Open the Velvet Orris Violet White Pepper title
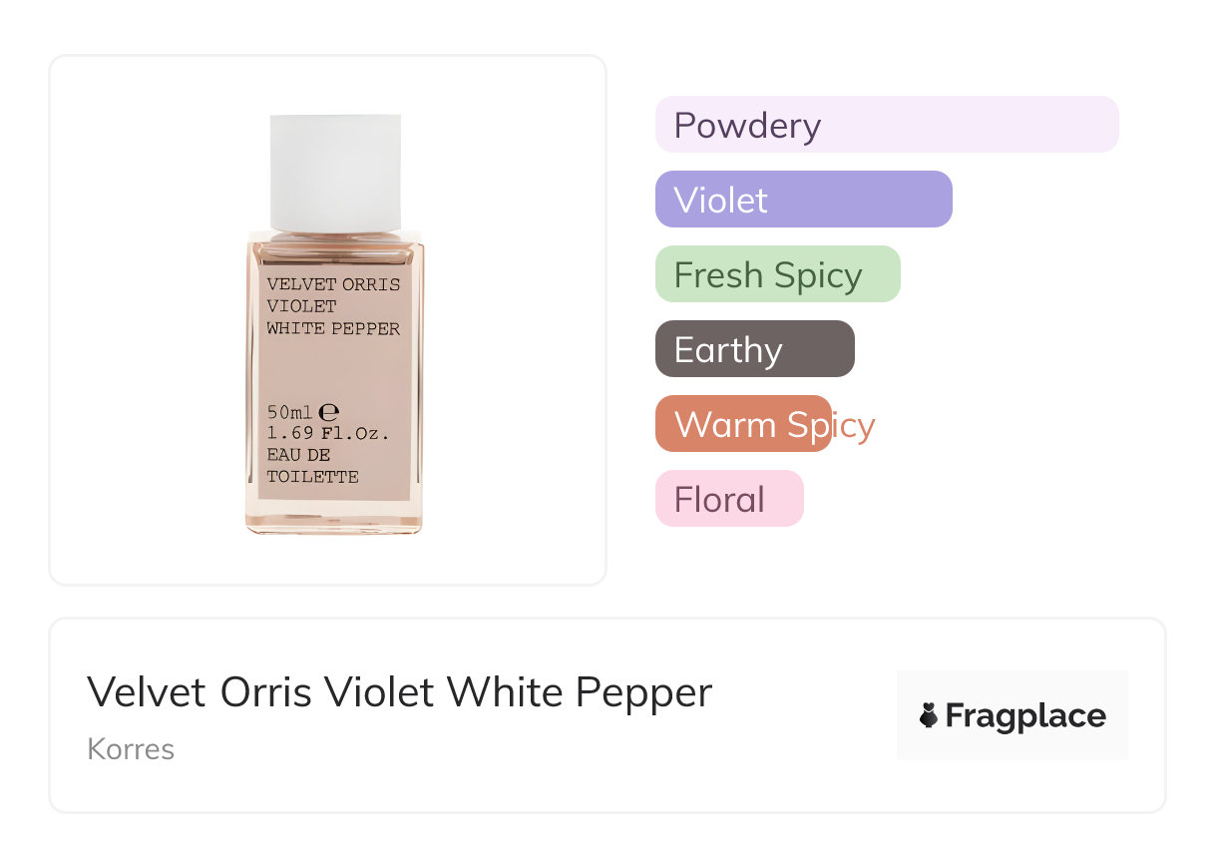The image size is (1215, 862). point(399,692)
